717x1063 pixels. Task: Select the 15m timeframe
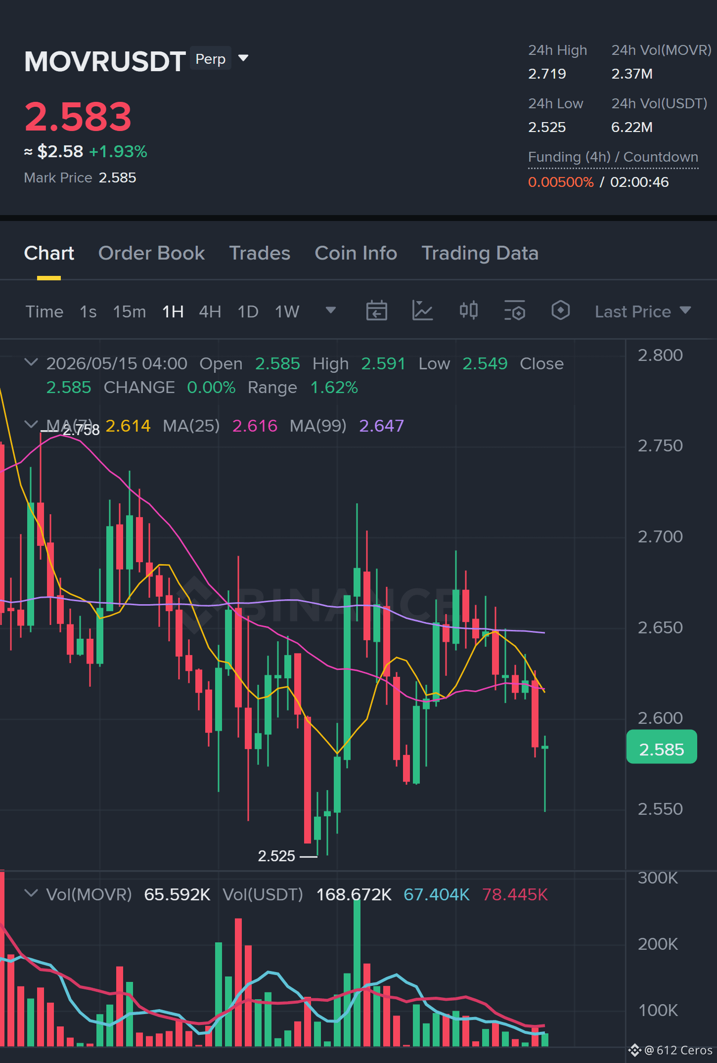tap(130, 311)
